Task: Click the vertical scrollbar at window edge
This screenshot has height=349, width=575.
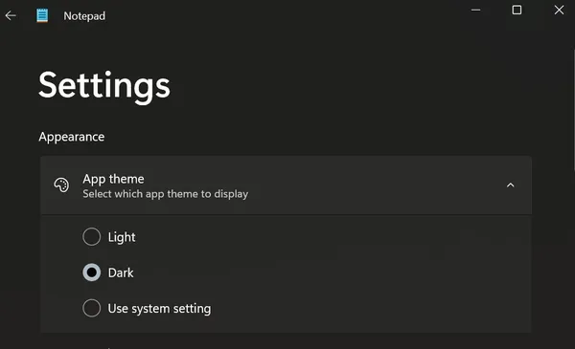Action: point(573,110)
